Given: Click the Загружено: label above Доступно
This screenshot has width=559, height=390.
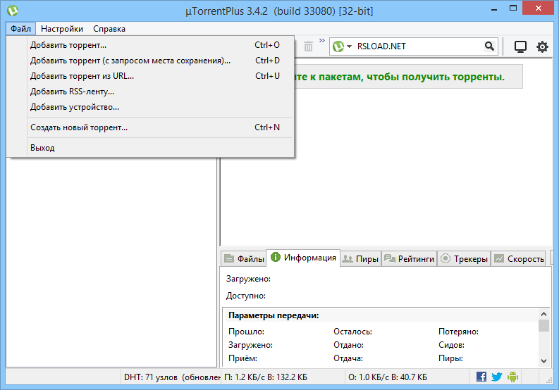Looking at the screenshot, I should click(249, 279).
